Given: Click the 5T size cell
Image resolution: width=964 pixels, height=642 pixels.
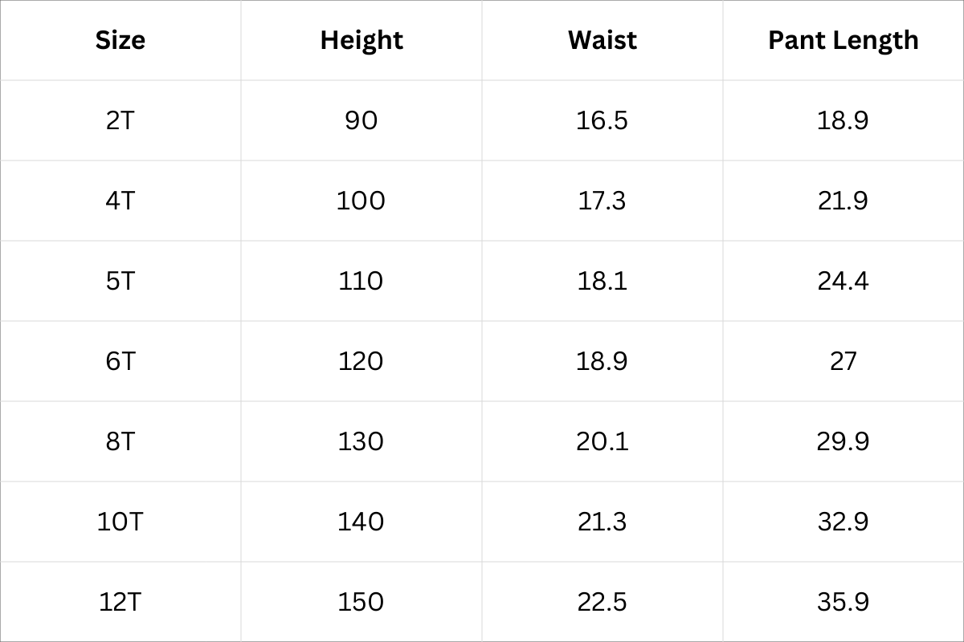Looking at the screenshot, I should coord(120,281).
